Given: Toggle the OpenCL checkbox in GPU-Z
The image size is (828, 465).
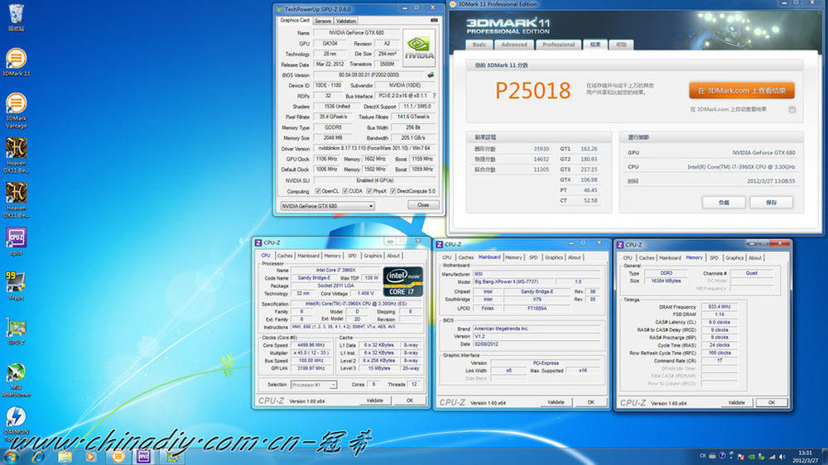Looking at the screenshot, I should (318, 191).
